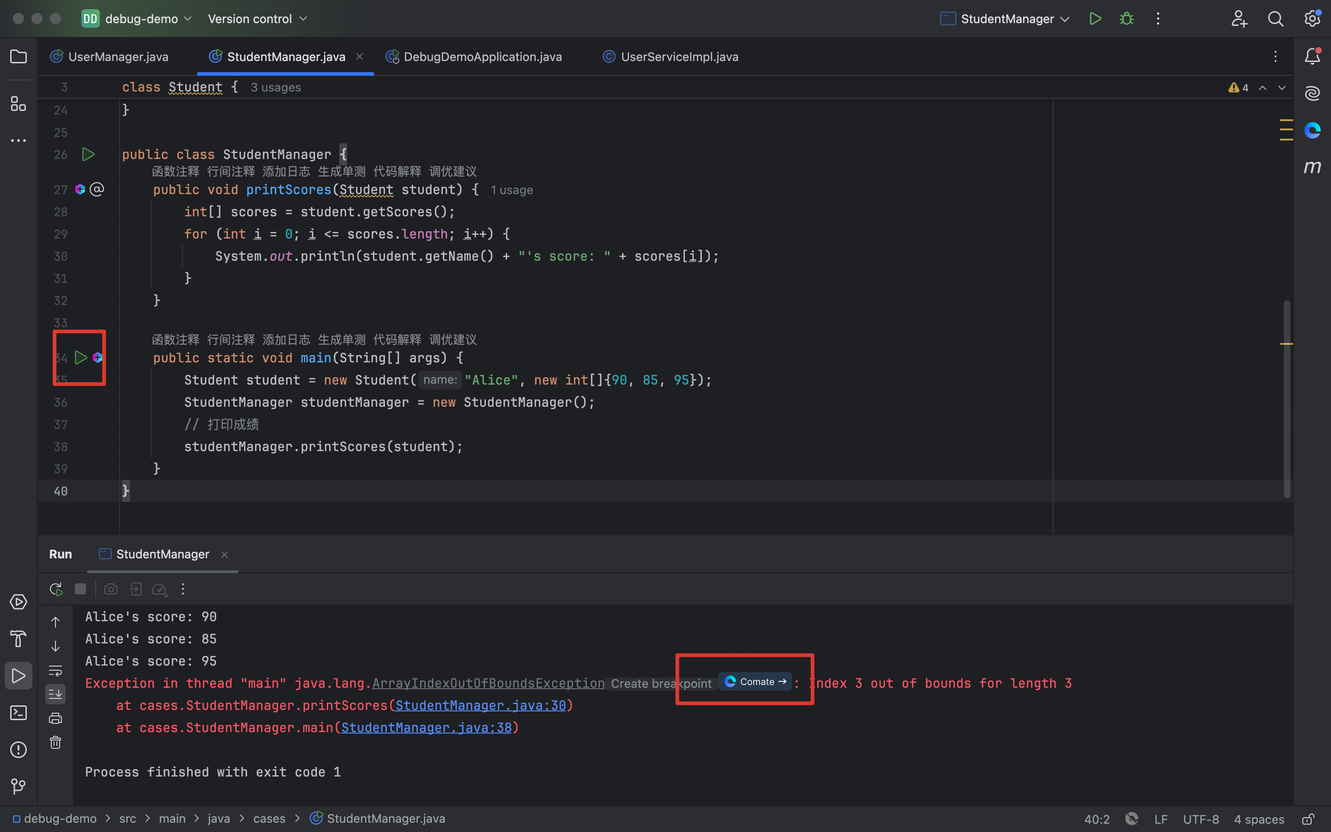This screenshot has width=1331, height=832.
Task: Click the search icon in top toolbar
Action: click(1275, 18)
